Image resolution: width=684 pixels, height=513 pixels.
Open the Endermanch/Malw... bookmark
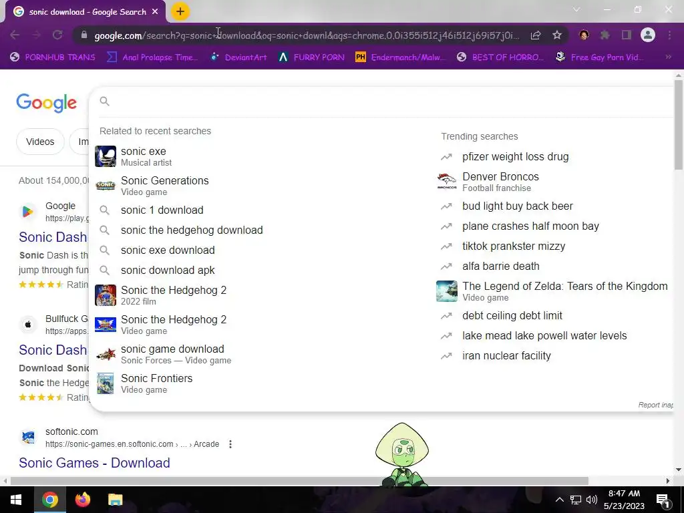[401, 57]
